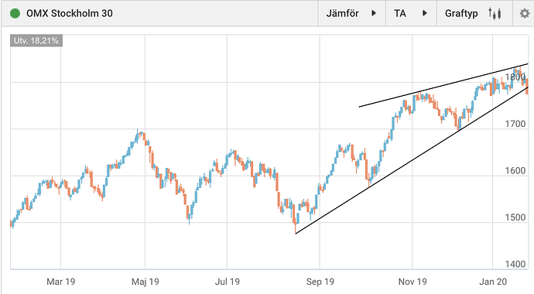Click the 1500 price axis label
Image resolution: width=534 pixels, height=294 pixels.
click(515, 217)
